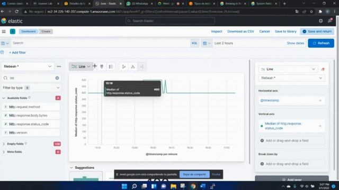This screenshot has height=190, width=339.
Task: Delete the layer with the trash icon
Action: (323, 69)
